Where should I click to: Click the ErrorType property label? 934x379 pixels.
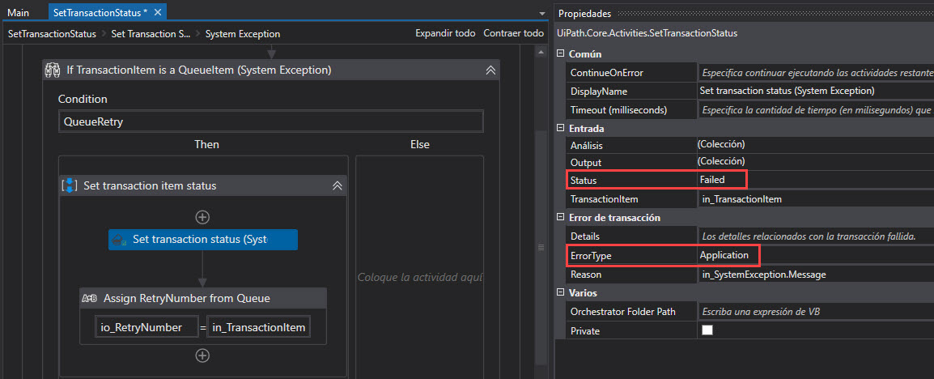[x=591, y=256]
